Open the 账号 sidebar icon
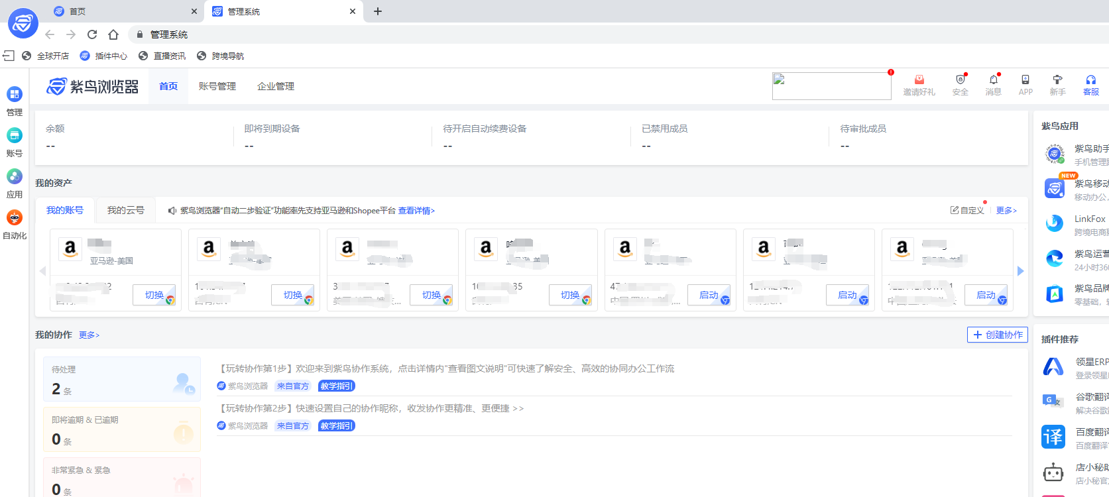The image size is (1109, 497). (15, 136)
